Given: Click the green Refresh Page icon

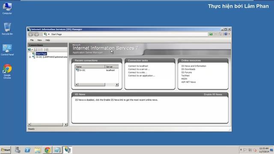Looking at the screenshot, I should coord(211,34).
